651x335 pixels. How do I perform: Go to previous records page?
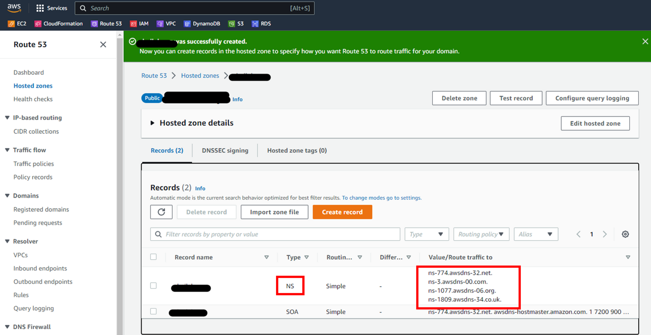(578, 234)
